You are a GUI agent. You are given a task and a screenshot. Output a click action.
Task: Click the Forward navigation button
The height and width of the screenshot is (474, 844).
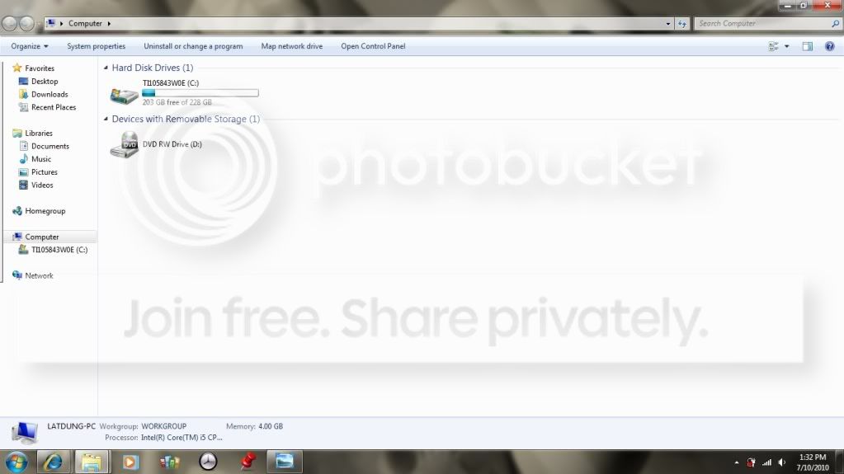click(26, 24)
